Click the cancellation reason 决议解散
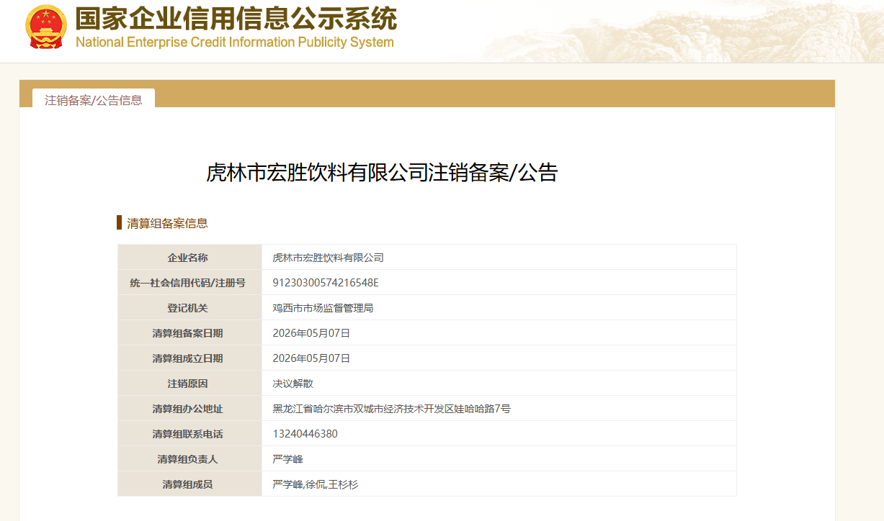The height and width of the screenshot is (521, 884). [x=293, y=384]
